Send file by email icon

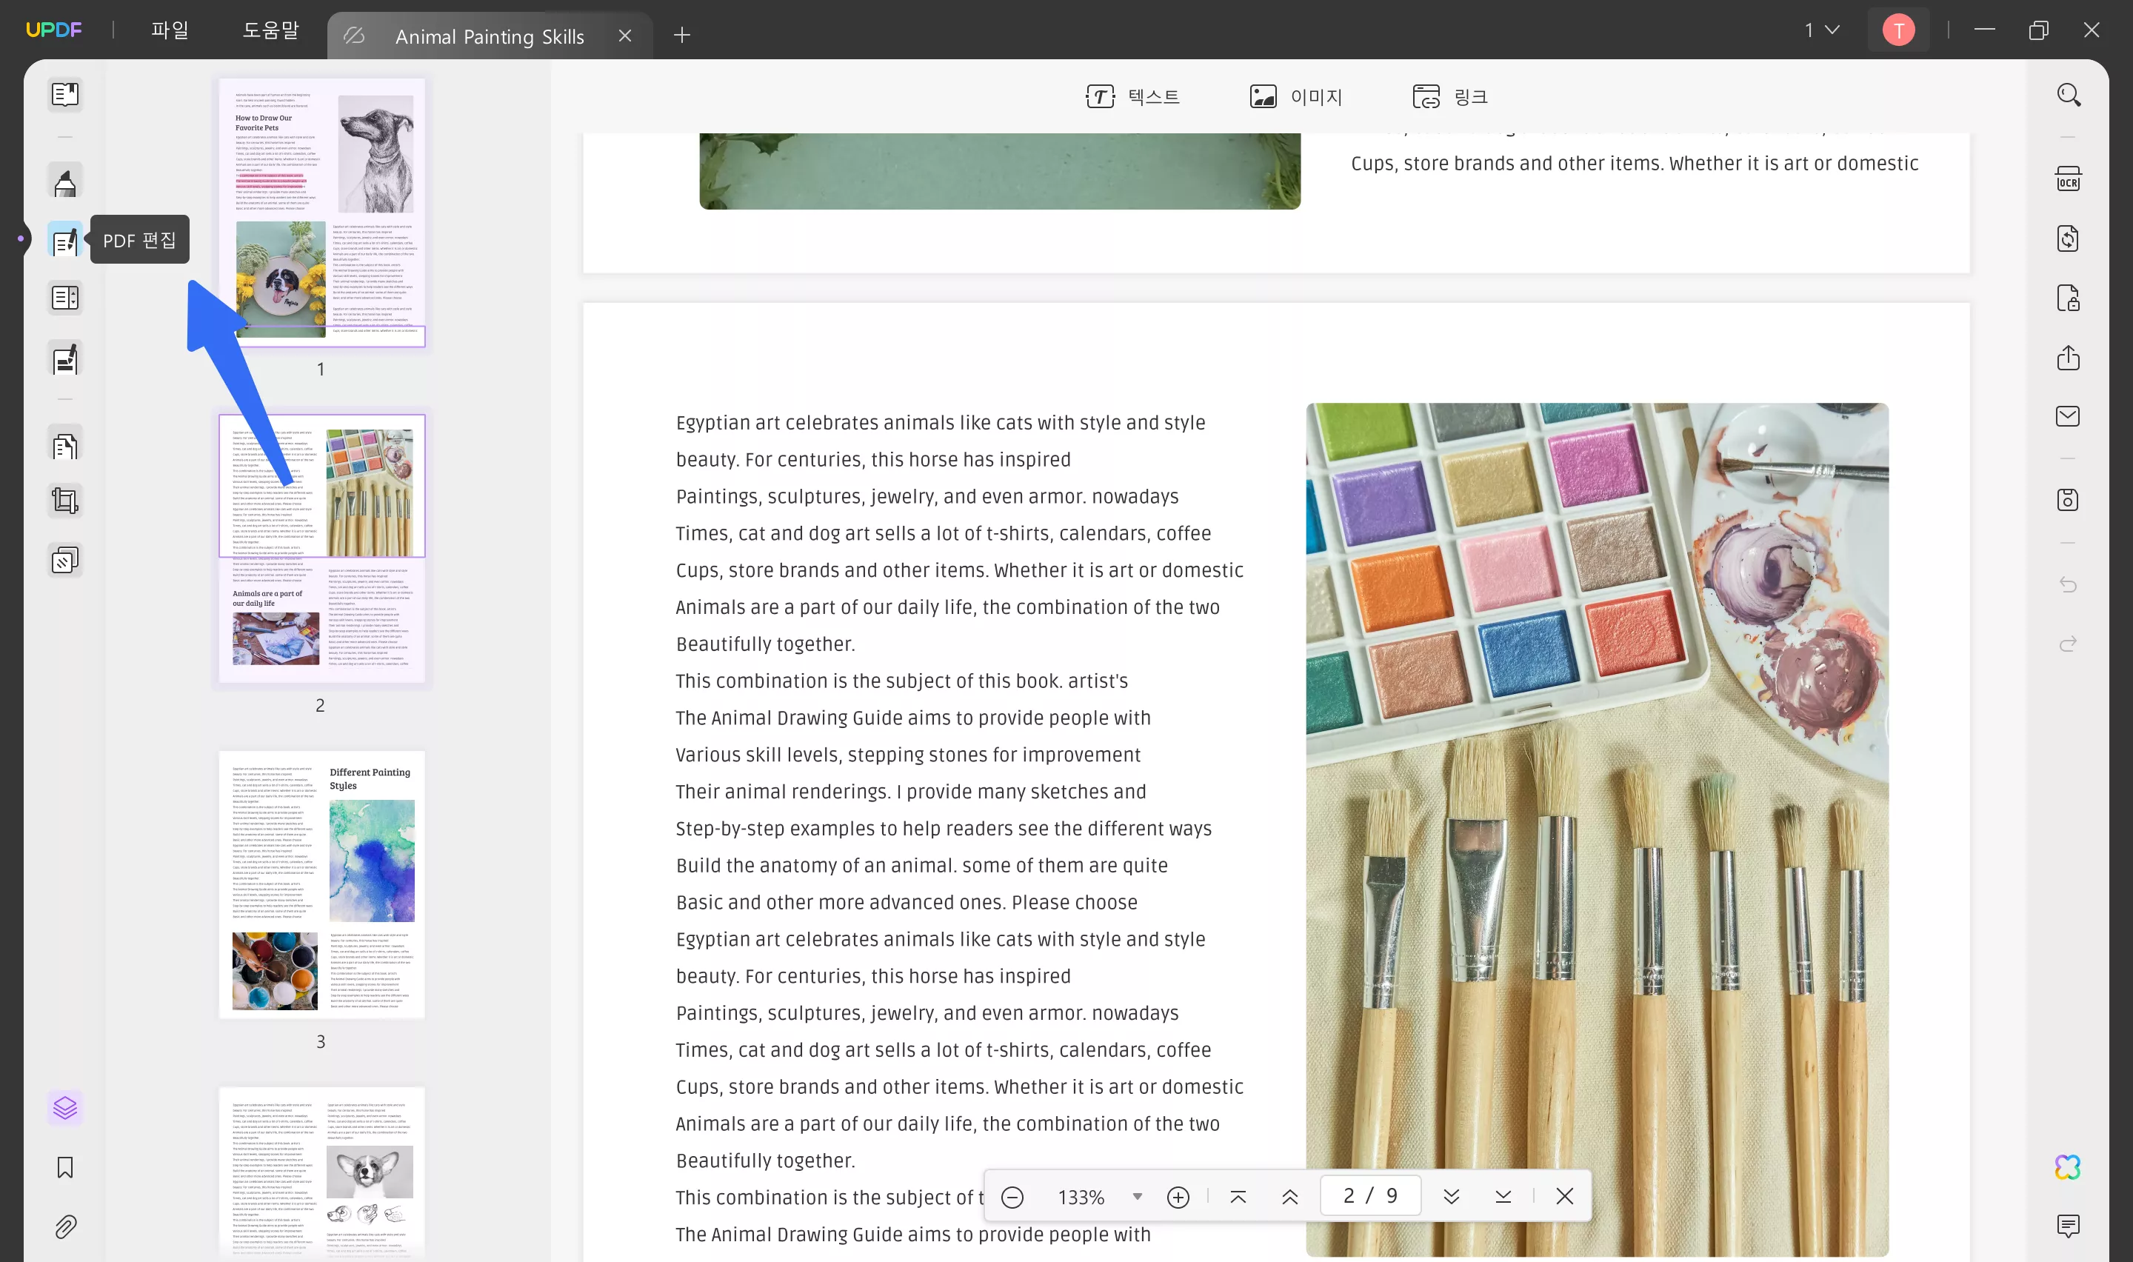[2068, 415]
